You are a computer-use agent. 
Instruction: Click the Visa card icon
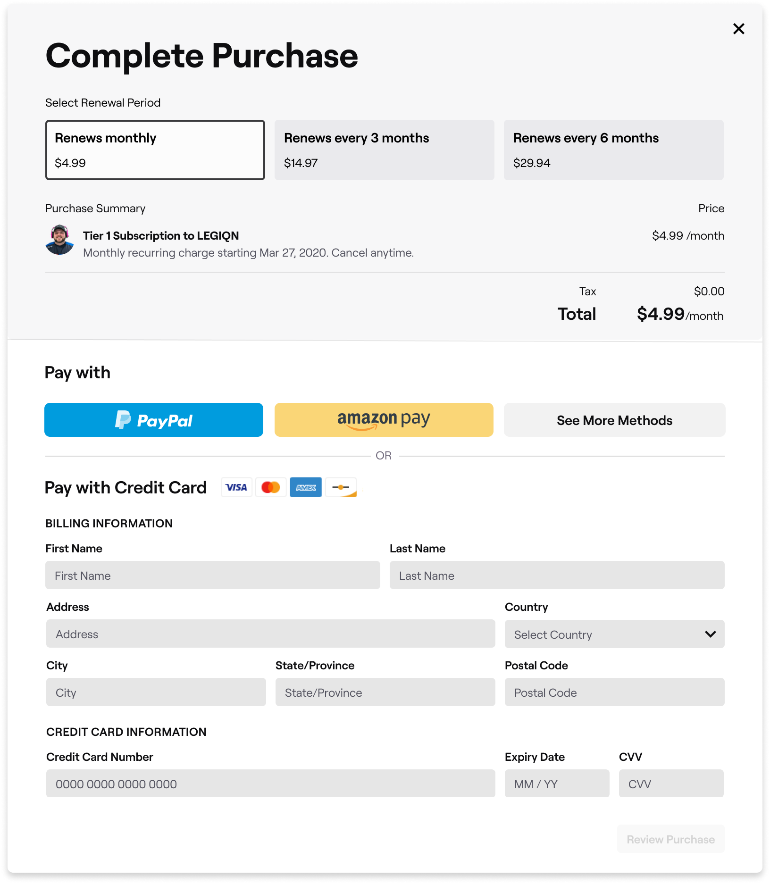click(236, 487)
